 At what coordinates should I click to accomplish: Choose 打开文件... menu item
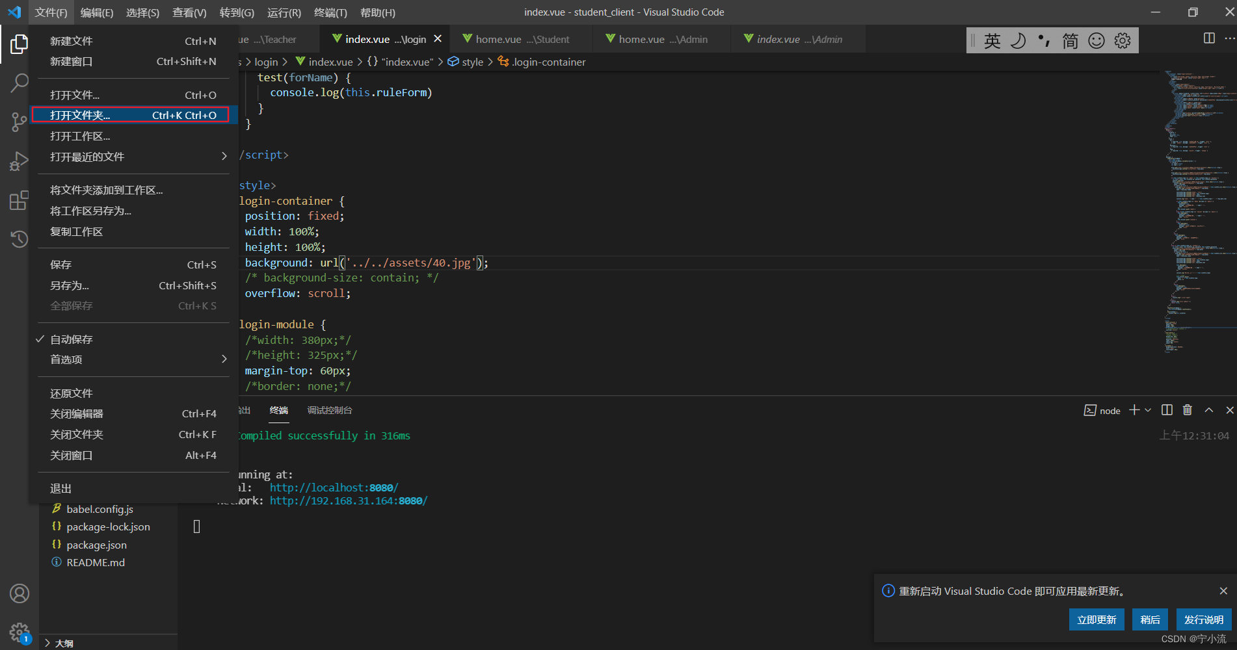pos(133,95)
